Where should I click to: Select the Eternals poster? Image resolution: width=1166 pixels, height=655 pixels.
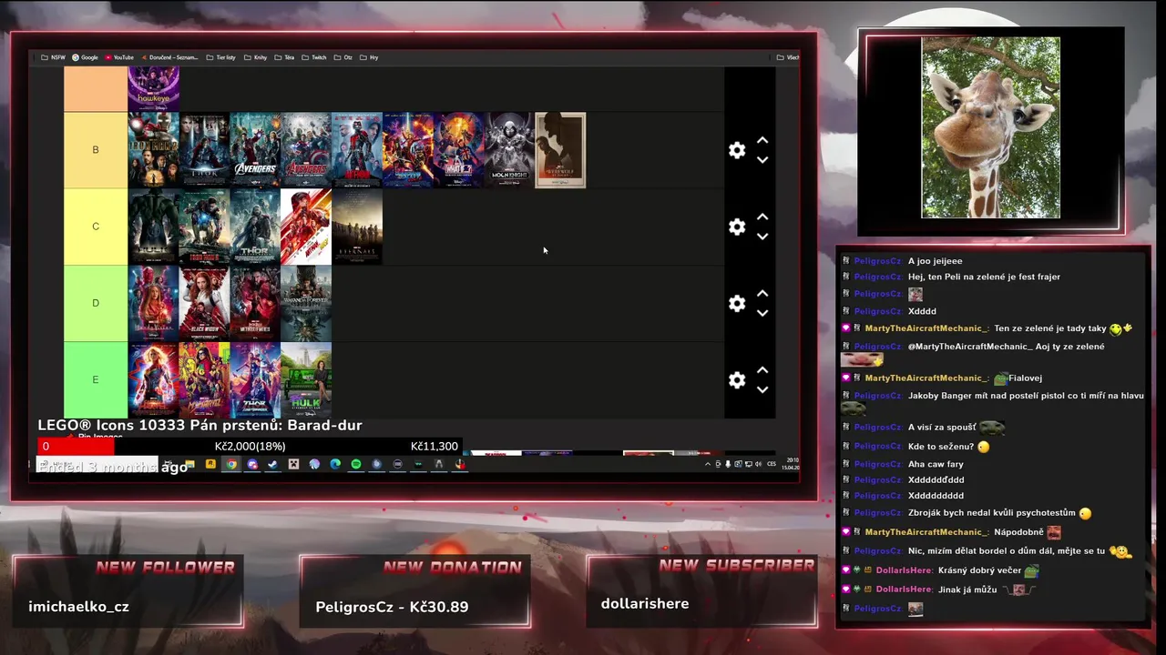[357, 227]
